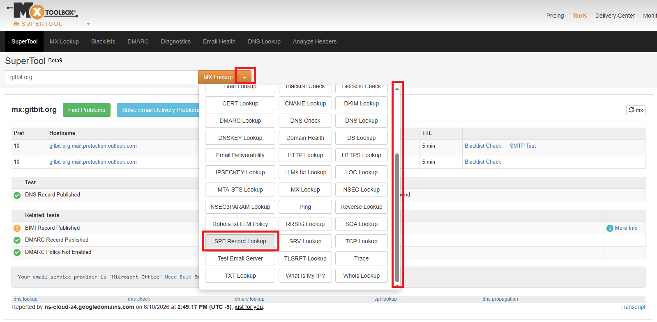Click the DMARC Policy Not Enabled checkmark

pyautogui.click(x=17, y=252)
